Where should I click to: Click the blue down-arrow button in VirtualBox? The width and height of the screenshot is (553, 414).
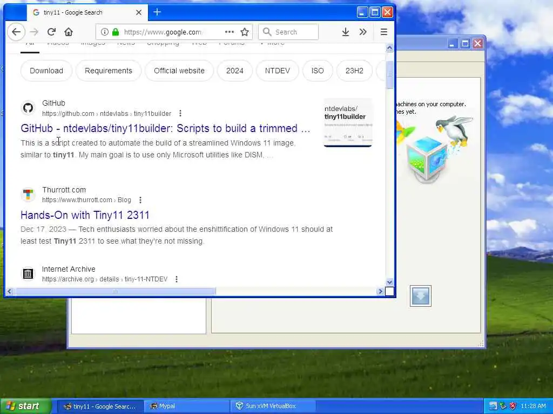tap(420, 296)
